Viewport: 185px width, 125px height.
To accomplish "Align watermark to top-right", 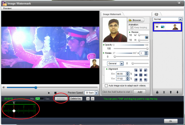I will click(x=146, y=70).
